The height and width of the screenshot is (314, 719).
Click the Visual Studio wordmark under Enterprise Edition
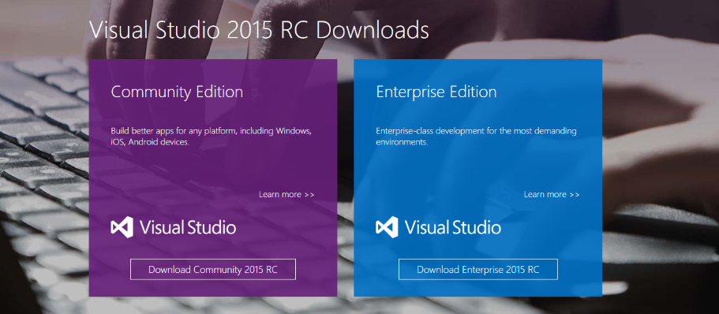tap(453, 227)
